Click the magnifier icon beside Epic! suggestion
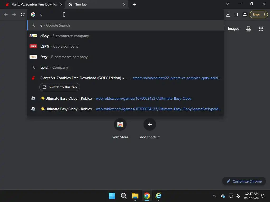Image resolution: width=270 pixels, height=202 pixels. click(x=33, y=67)
